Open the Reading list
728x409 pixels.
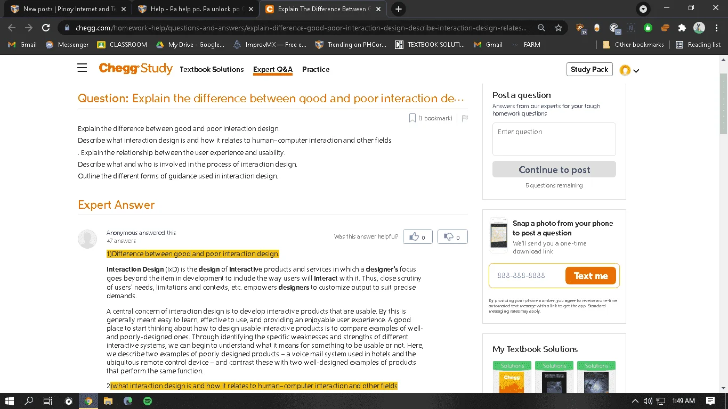point(698,45)
